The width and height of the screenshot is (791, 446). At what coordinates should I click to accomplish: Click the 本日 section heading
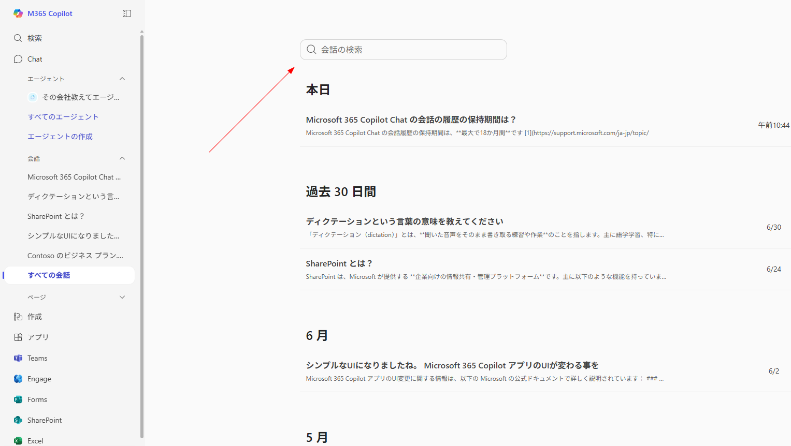click(318, 90)
